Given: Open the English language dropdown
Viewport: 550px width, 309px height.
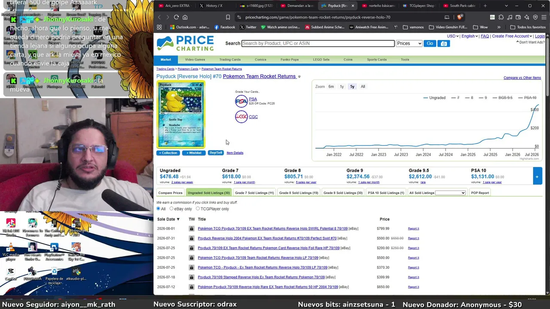Looking at the screenshot, I should (470, 36).
